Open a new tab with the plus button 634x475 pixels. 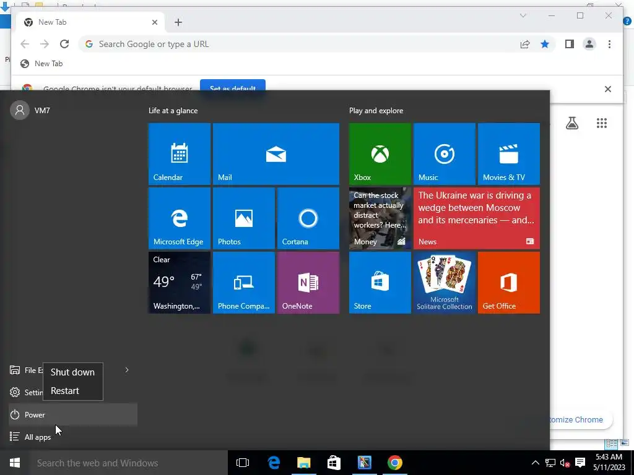pos(178,22)
